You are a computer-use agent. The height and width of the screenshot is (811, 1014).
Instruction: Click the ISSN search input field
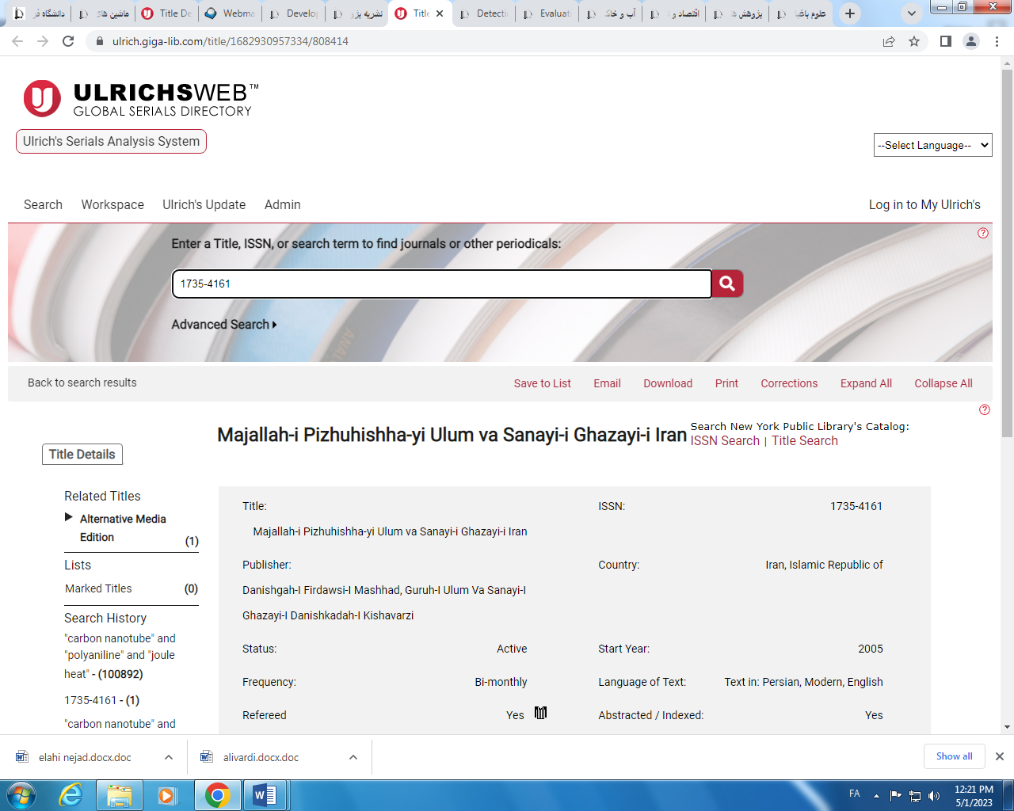[x=441, y=284]
